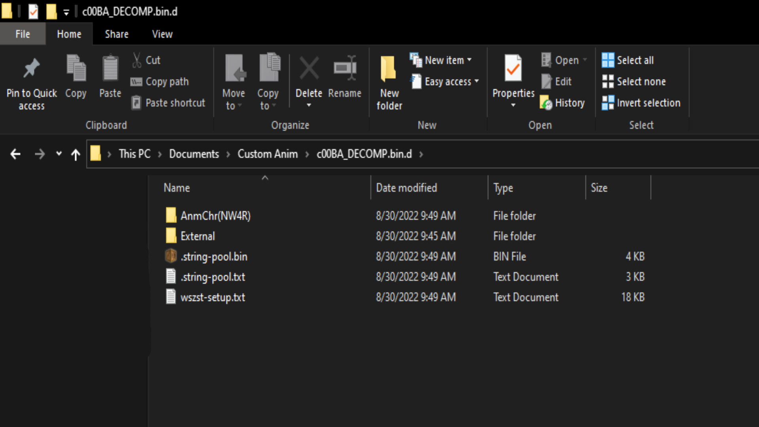Select the wszst-setup.txt file
Image resolution: width=759 pixels, height=427 pixels.
(x=213, y=297)
